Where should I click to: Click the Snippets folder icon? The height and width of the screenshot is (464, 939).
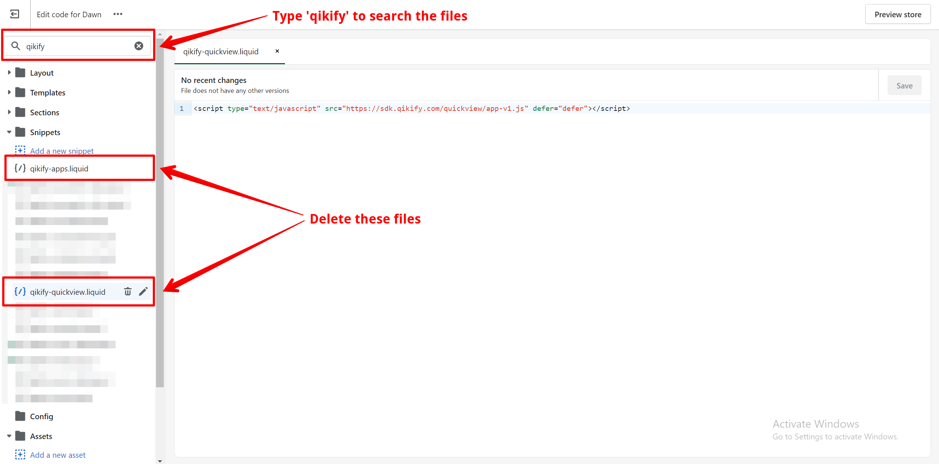(20, 132)
